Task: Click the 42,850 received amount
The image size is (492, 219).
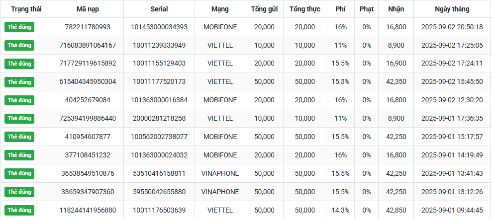Action: coord(396,210)
